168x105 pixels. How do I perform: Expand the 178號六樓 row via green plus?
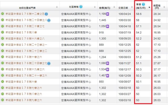(x=3, y=82)
